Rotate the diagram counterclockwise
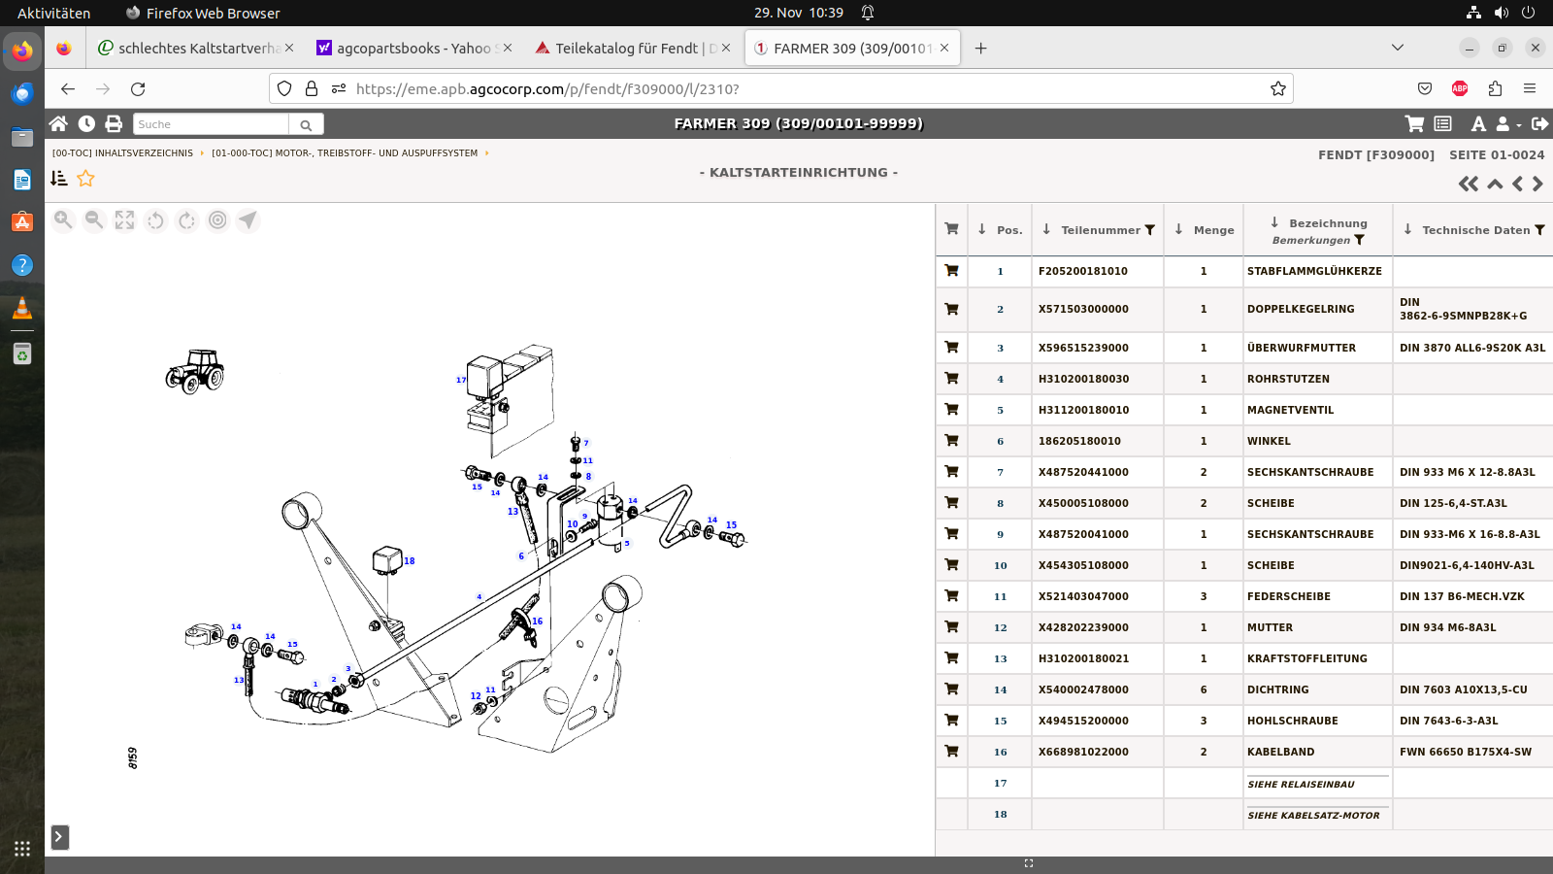 click(155, 220)
